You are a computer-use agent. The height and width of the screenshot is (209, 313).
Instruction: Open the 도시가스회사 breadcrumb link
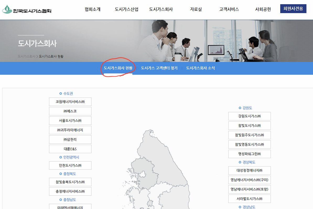pos(26,57)
